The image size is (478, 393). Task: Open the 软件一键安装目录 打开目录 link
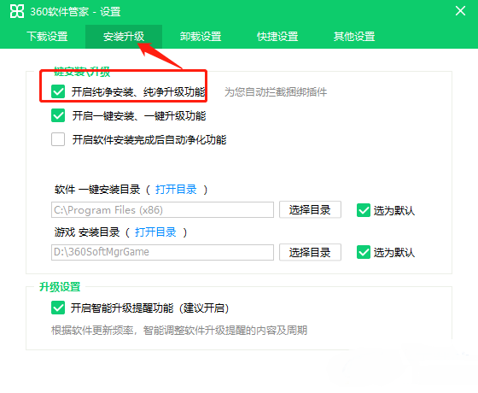tap(176, 190)
